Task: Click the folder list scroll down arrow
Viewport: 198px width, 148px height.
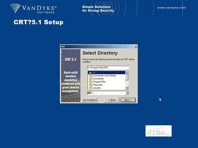Action: (x=127, y=88)
